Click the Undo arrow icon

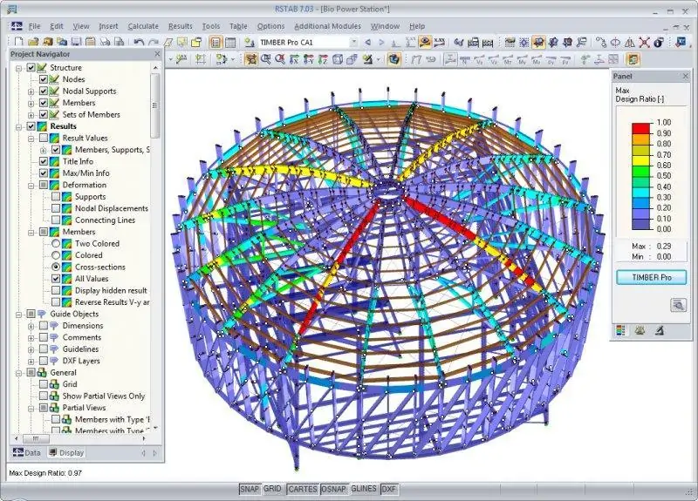tap(139, 42)
